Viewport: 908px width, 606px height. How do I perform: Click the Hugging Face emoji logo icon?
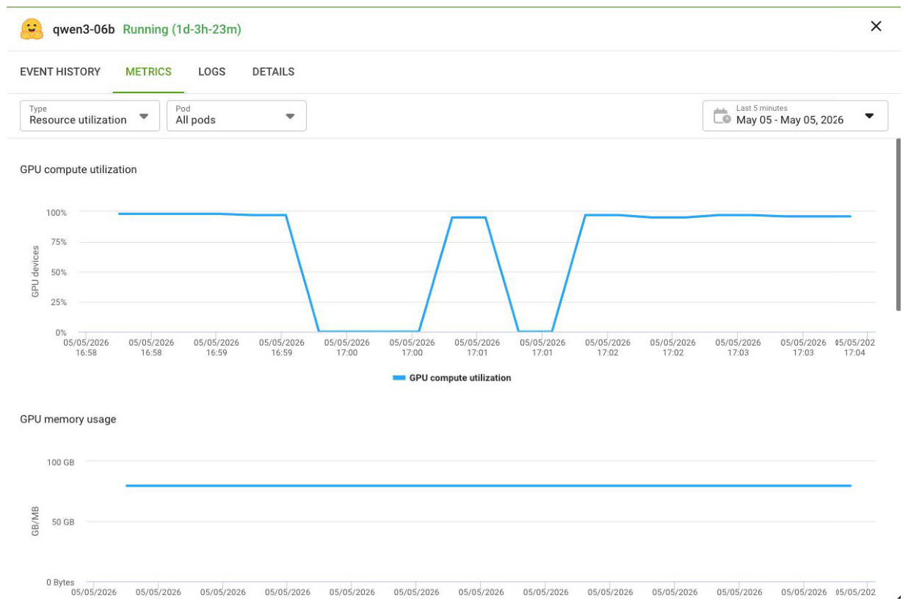[32, 29]
